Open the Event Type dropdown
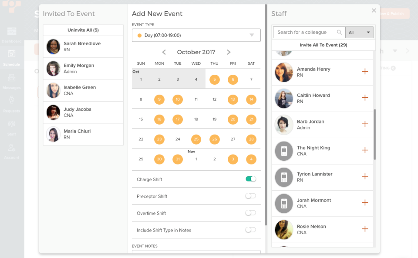 click(196, 35)
